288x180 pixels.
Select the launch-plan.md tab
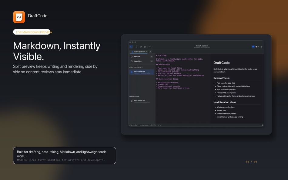tap(138, 52)
